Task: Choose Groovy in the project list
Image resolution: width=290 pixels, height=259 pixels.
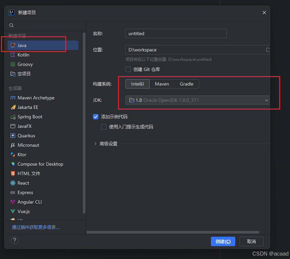Action: (x=43, y=64)
